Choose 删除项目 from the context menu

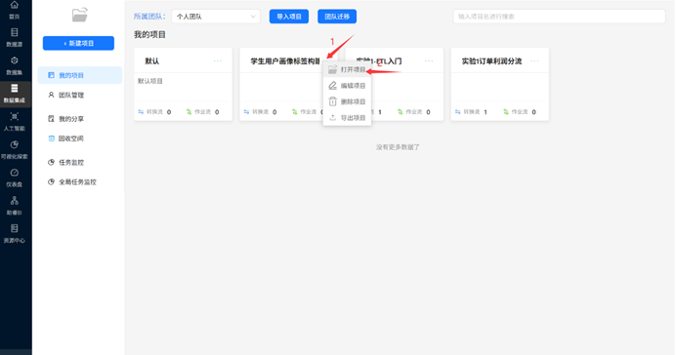pos(347,101)
